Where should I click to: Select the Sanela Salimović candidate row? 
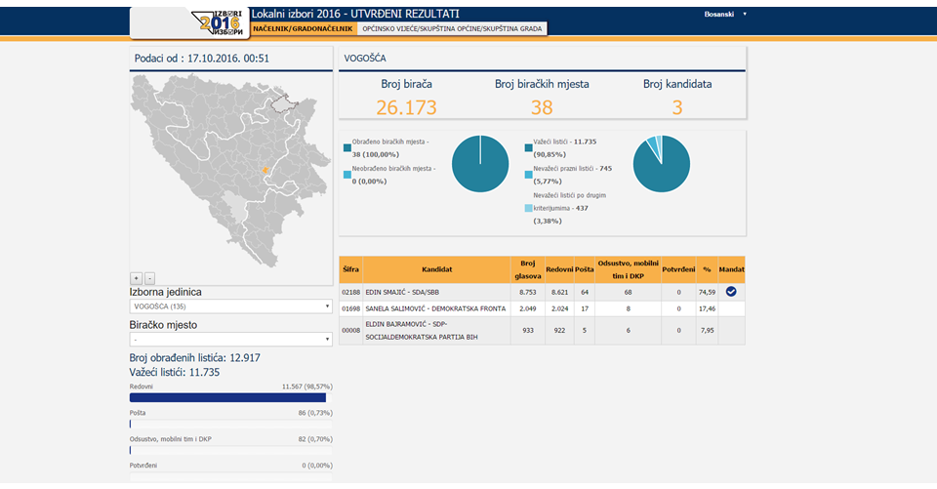point(542,308)
